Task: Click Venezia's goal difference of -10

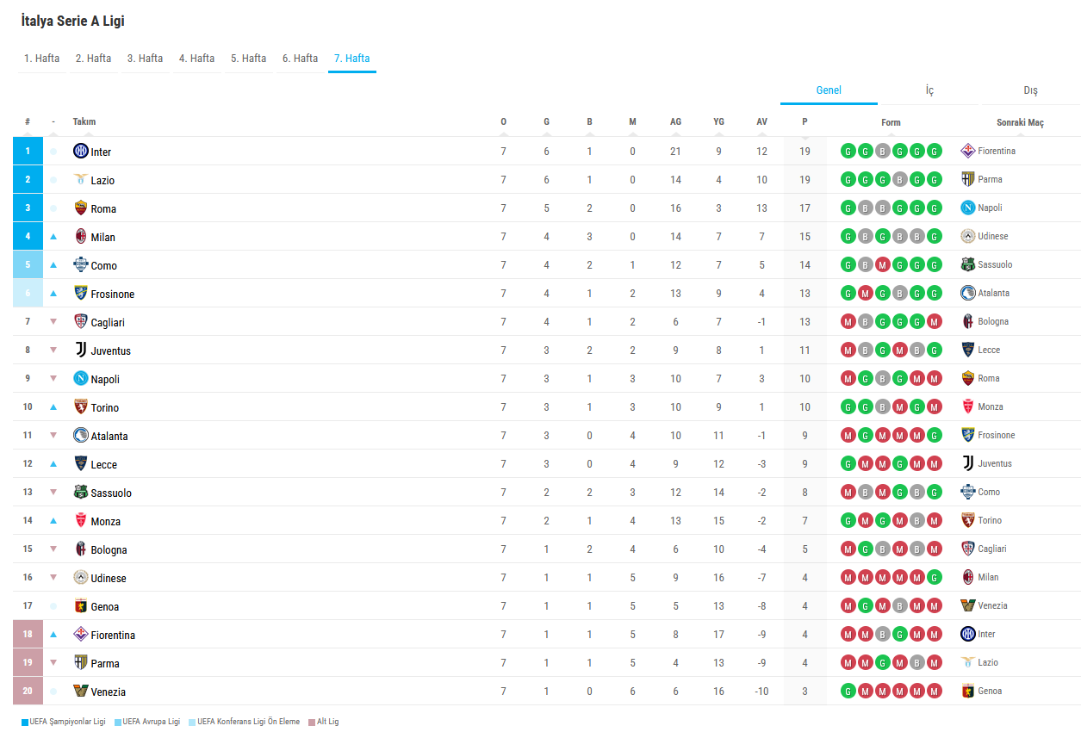Action: (761, 692)
